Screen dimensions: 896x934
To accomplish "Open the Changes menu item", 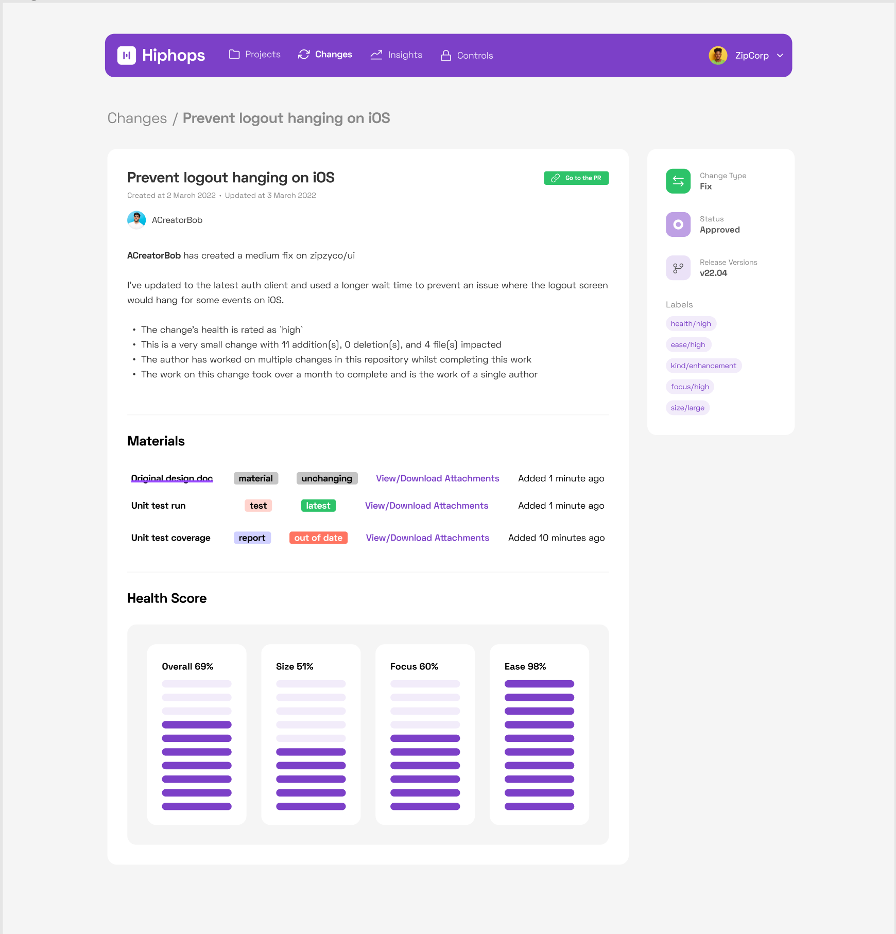I will pos(325,55).
